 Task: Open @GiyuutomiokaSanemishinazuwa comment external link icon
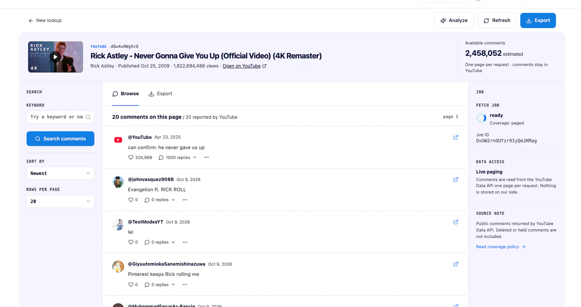point(456,264)
